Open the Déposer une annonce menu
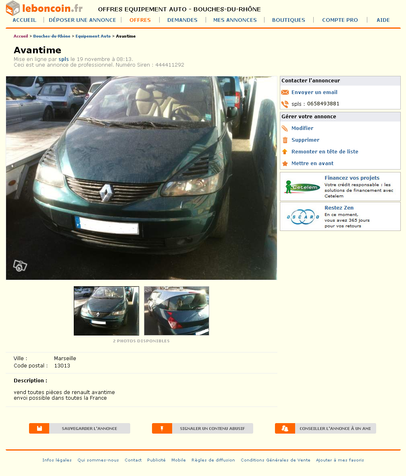 (x=83, y=20)
